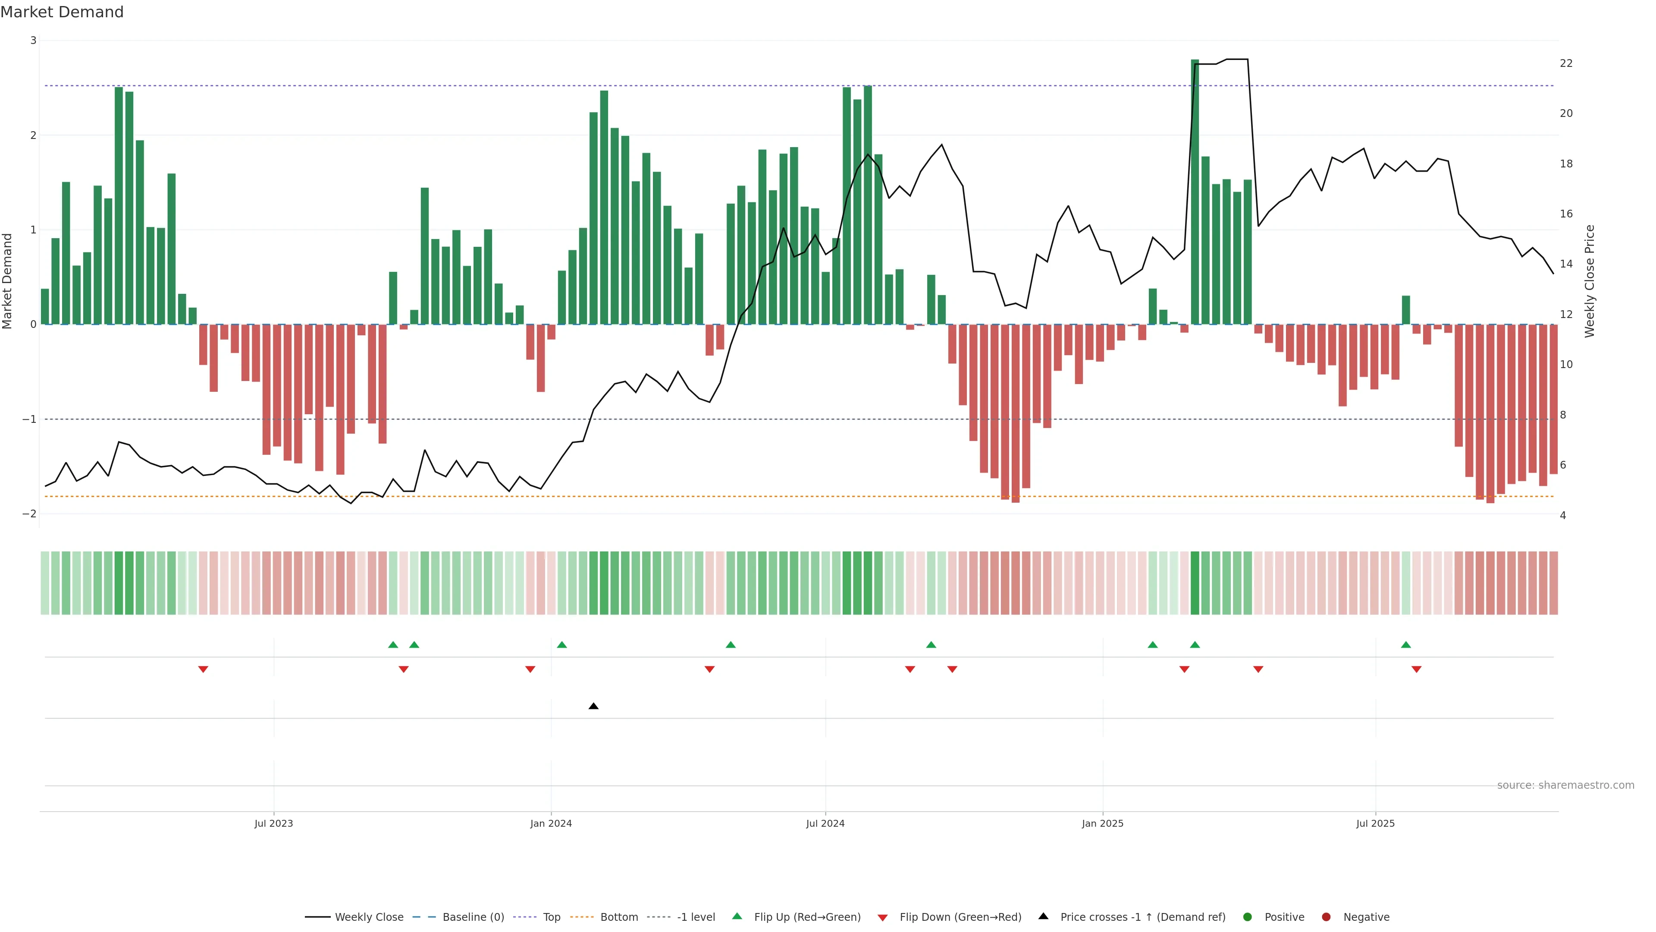The height and width of the screenshot is (932, 1656).
Task: Click the last green flip-up marker after Jul 2025
Action: [1406, 645]
